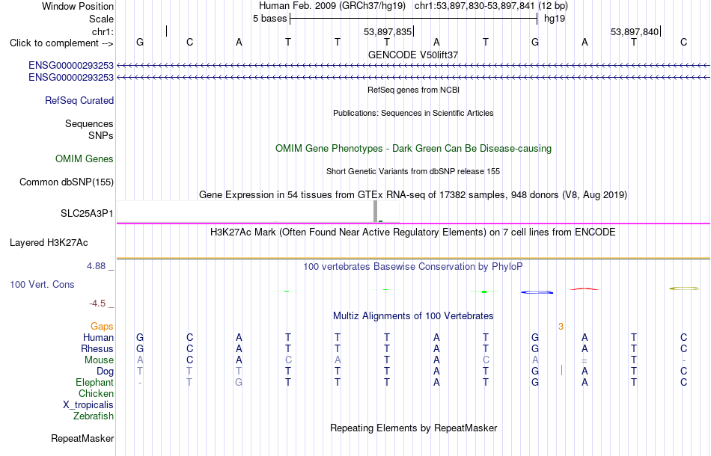The height and width of the screenshot is (456, 711).
Task: Click the H3K27Ac Mark track title
Action: 413,232
